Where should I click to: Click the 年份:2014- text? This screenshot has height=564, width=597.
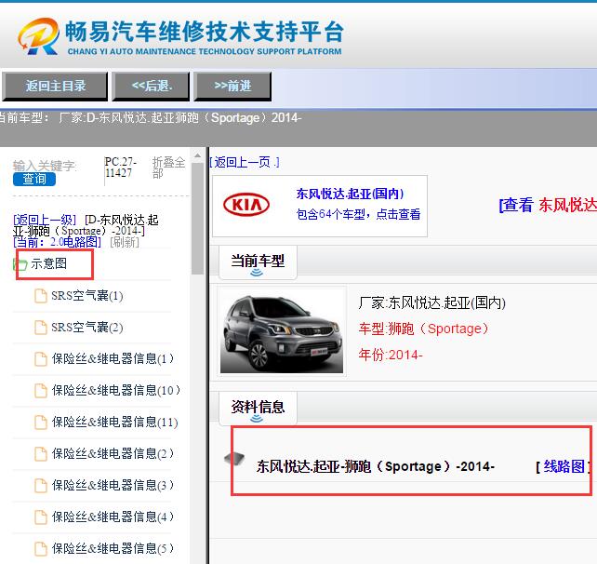[x=391, y=355]
